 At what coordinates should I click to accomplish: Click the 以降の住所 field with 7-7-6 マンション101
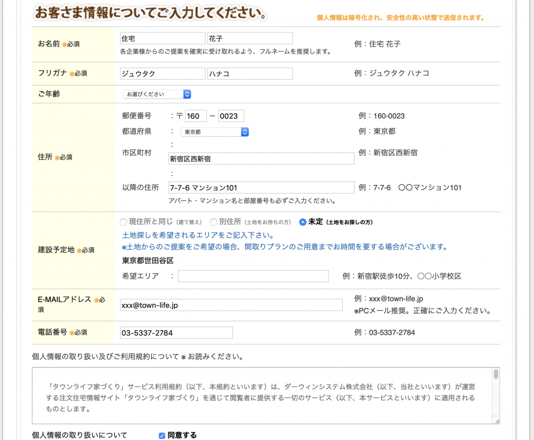(x=261, y=188)
